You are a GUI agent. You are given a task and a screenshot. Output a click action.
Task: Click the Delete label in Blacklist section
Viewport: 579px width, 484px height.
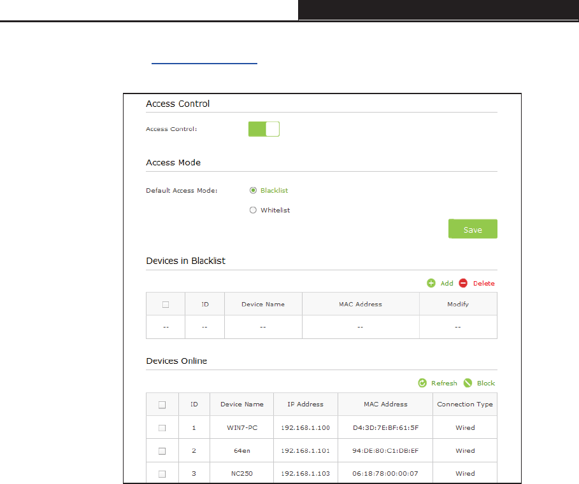pyautogui.click(x=483, y=283)
